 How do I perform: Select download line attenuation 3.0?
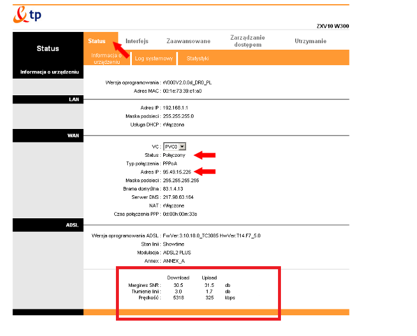(178, 292)
